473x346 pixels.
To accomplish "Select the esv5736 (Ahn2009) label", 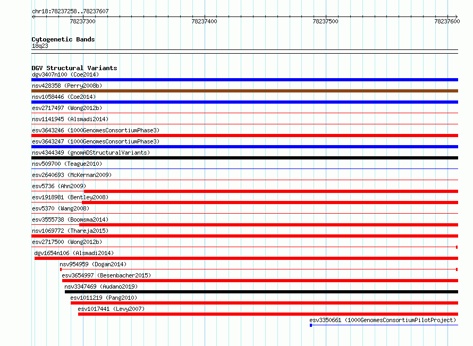I will coord(59,186).
